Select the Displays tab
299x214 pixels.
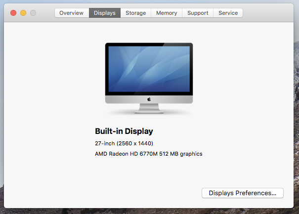(105, 13)
